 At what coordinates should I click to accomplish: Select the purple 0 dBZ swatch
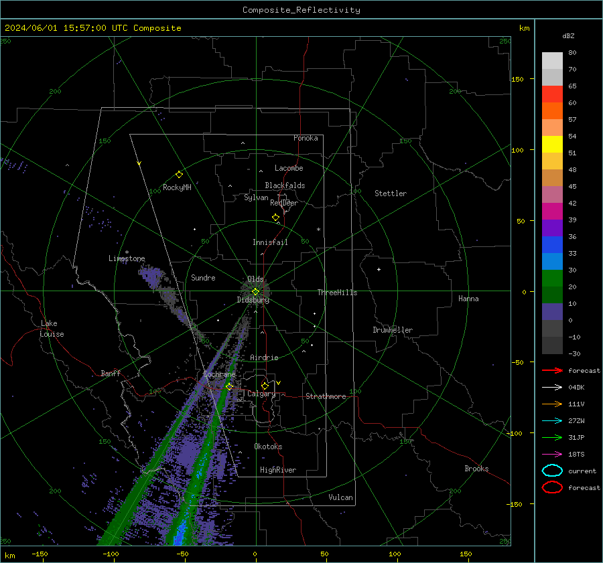pyautogui.click(x=552, y=311)
